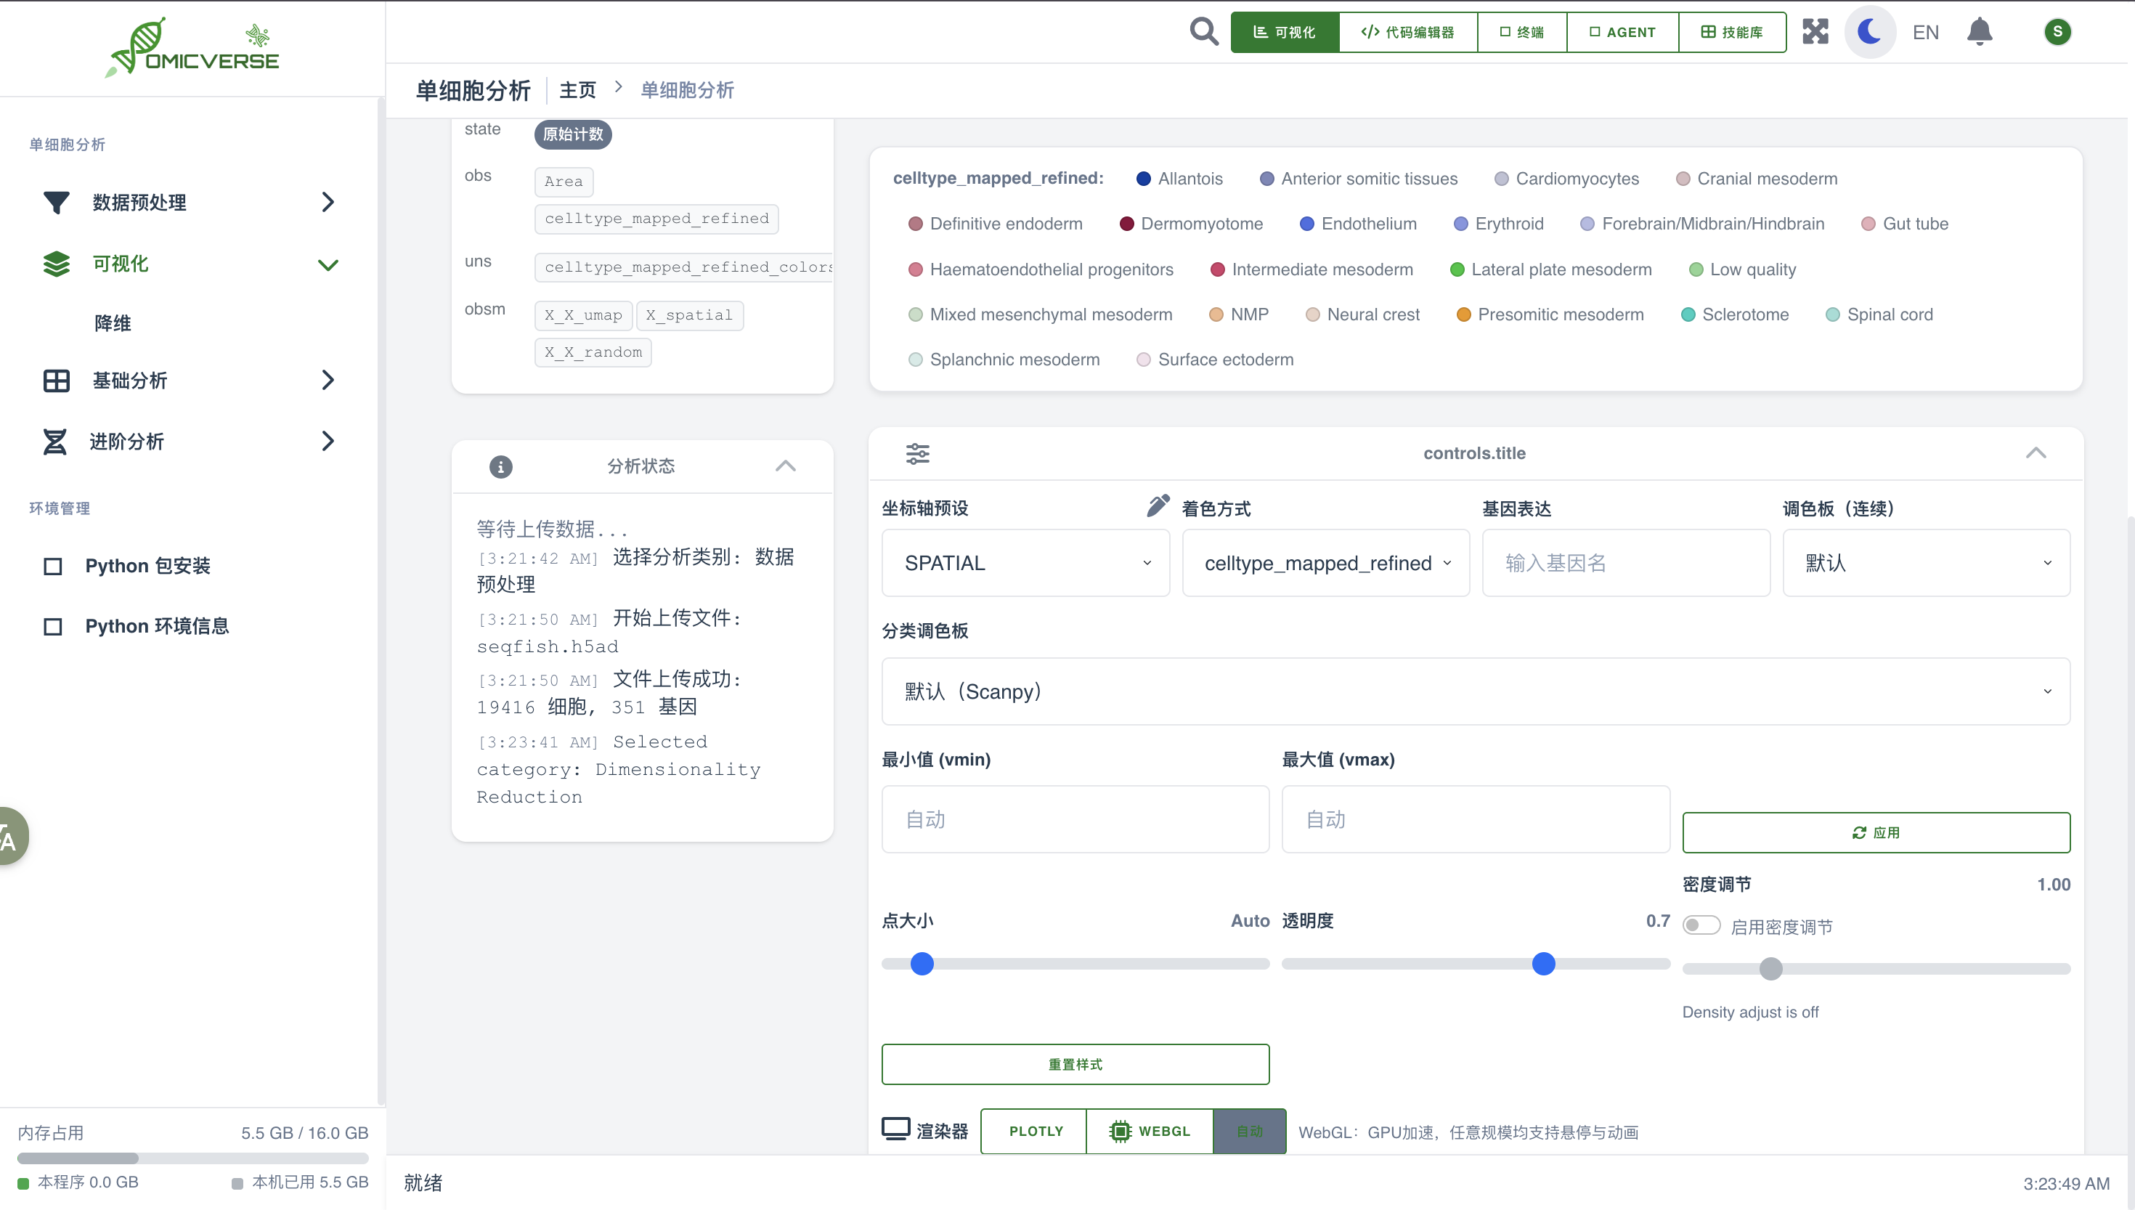Click the 分析状态 info icon

click(x=500, y=466)
